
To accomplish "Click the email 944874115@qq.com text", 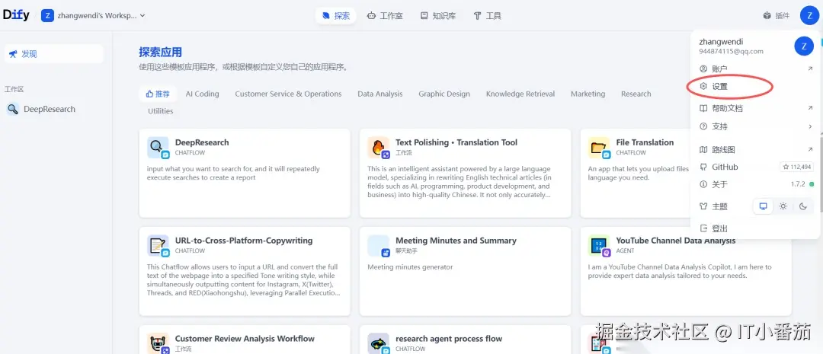I will pyautogui.click(x=731, y=52).
